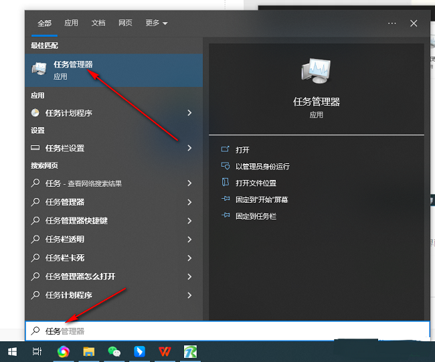
Task: Click the Task Manager icon in best match
Action: point(39,68)
